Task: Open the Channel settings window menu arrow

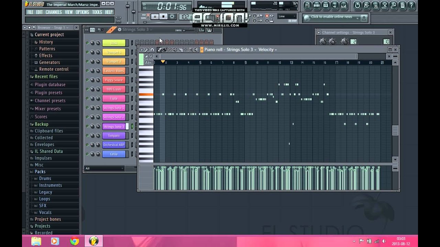Action: tap(319, 32)
